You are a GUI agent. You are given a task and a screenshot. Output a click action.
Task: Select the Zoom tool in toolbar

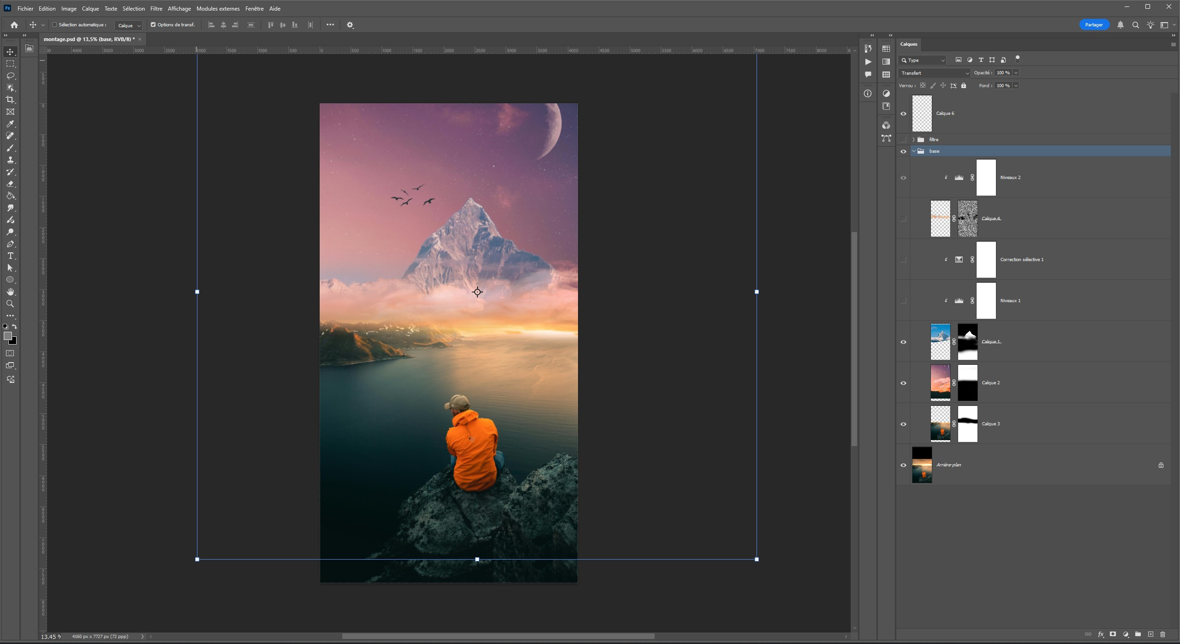click(x=10, y=304)
